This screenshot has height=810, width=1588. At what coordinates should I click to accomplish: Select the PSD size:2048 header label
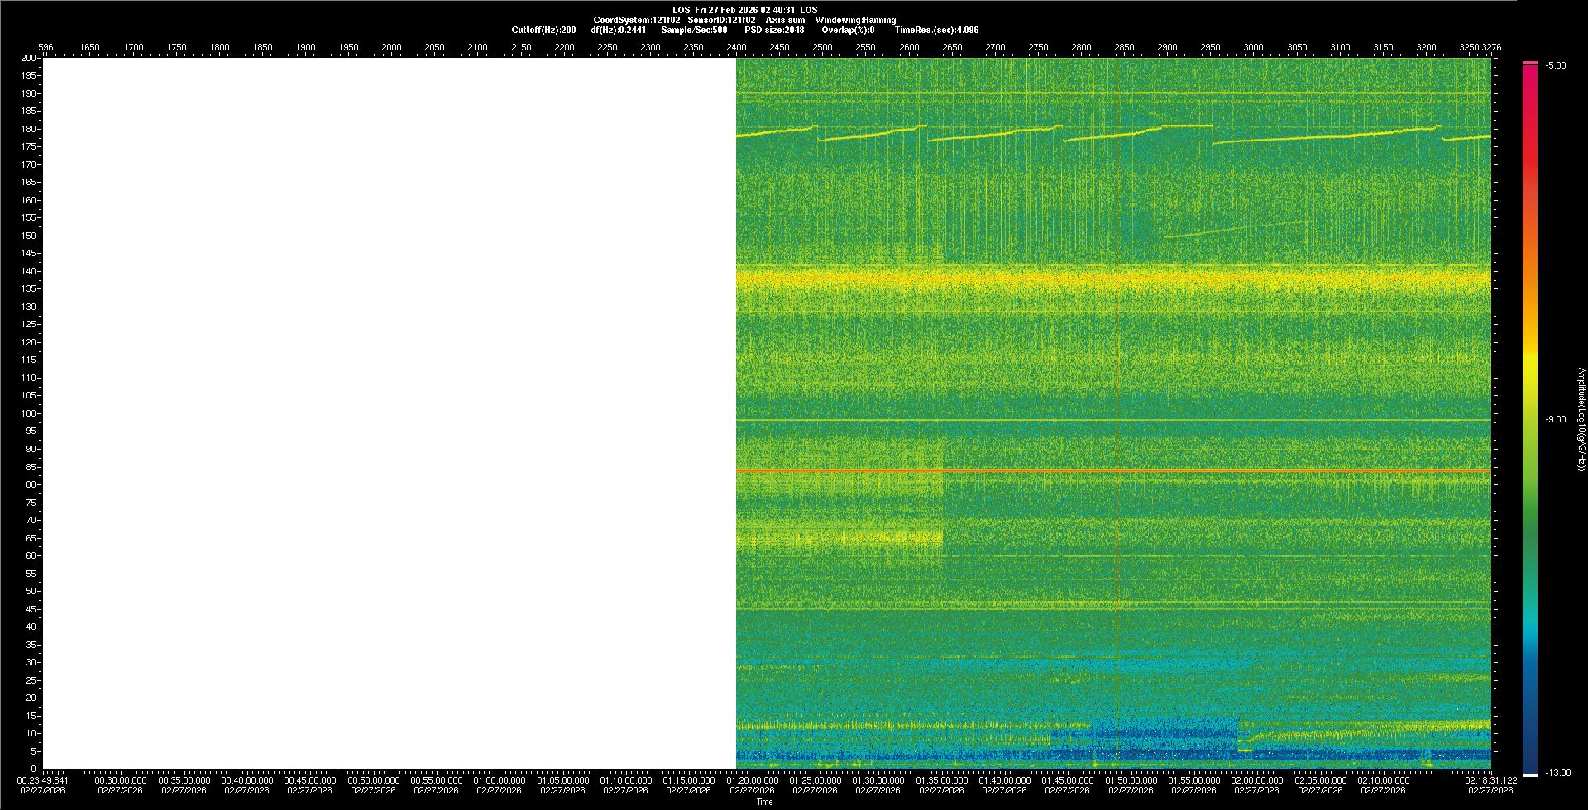point(774,30)
